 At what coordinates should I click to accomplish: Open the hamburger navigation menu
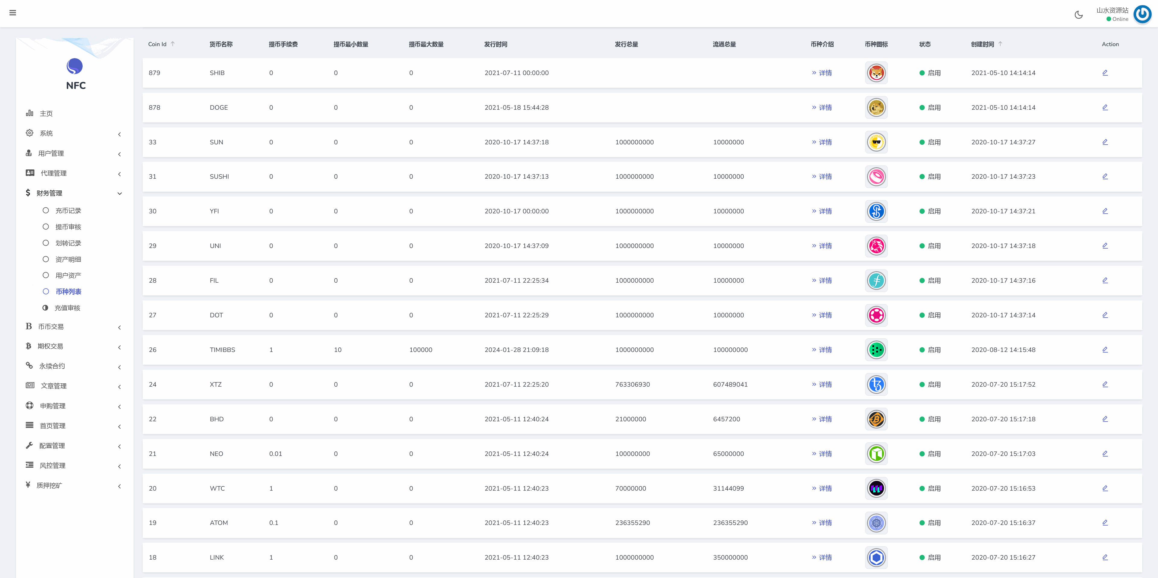[x=13, y=13]
